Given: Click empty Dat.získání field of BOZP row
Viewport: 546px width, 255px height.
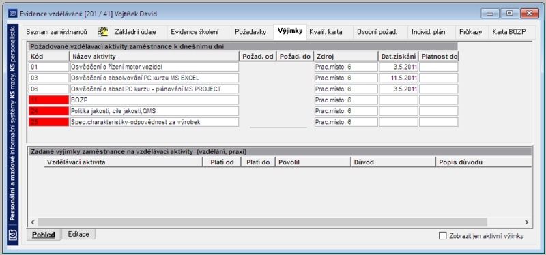Looking at the screenshot, I should 399,100.
